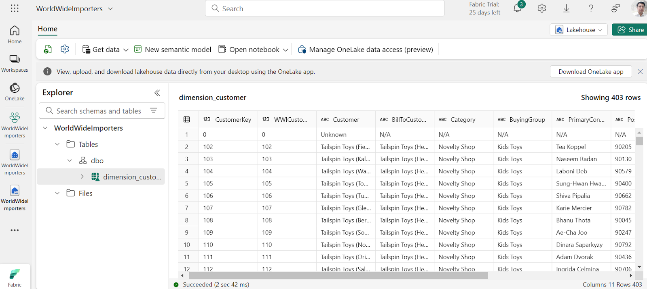
Task: Dismiss the OneLake app banner
Action: [x=640, y=72]
